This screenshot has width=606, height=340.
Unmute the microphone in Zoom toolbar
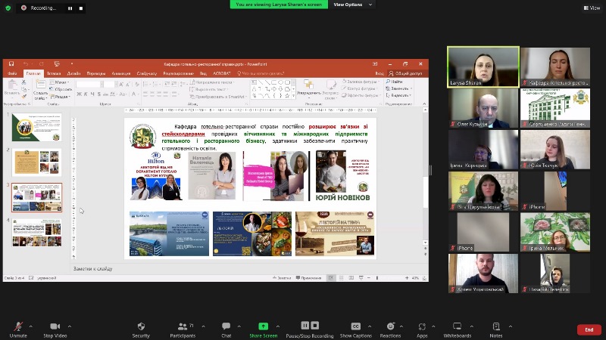pos(18,326)
